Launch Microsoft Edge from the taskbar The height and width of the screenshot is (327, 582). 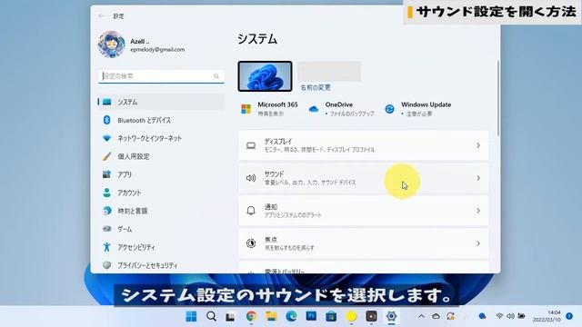(291, 316)
